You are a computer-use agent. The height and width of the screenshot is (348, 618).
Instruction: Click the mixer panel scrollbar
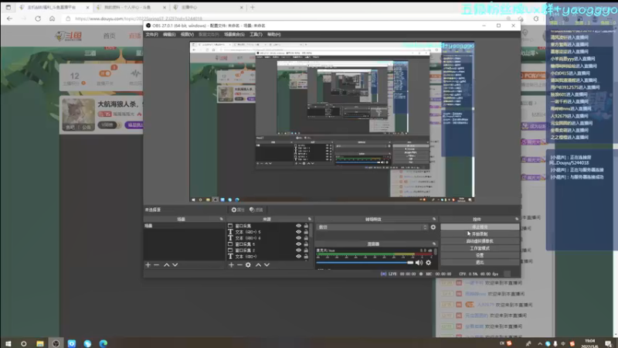pyautogui.click(x=436, y=253)
